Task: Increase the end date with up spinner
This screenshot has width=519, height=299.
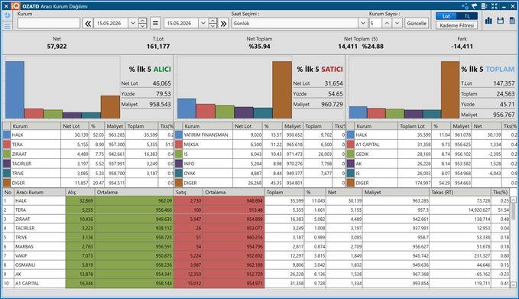Action: 212,21
